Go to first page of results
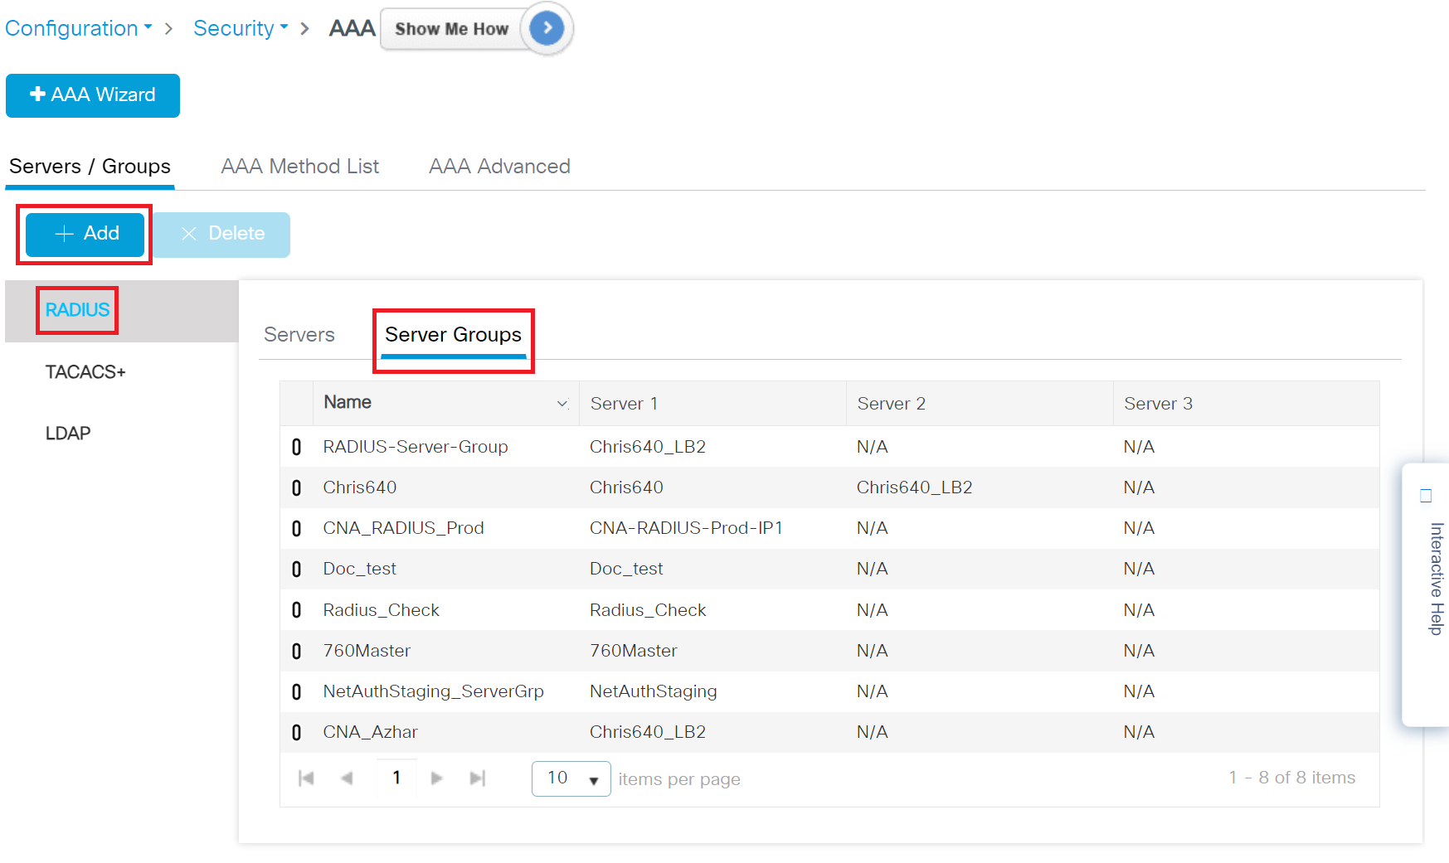This screenshot has width=1449, height=863. [x=306, y=778]
